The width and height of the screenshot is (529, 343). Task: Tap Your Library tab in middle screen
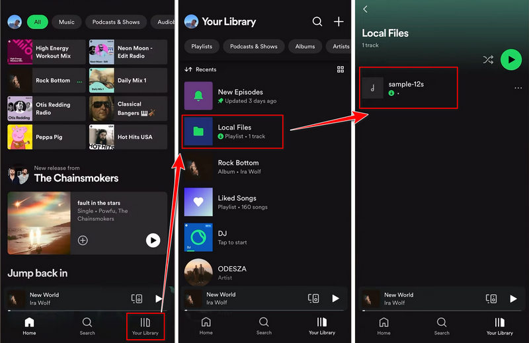[x=322, y=326]
